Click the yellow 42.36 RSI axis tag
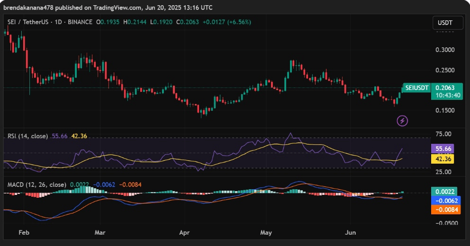This screenshot has height=246, width=470. (x=444, y=159)
